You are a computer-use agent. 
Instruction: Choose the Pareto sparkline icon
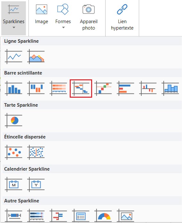pyautogui.click(x=103, y=88)
